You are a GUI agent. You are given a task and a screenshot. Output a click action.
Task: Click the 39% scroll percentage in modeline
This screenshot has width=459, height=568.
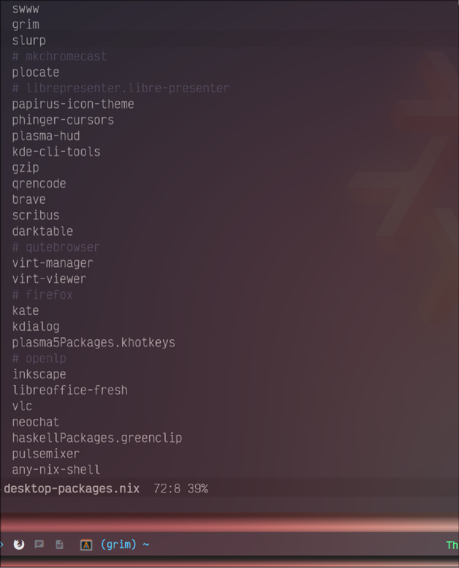pos(198,489)
